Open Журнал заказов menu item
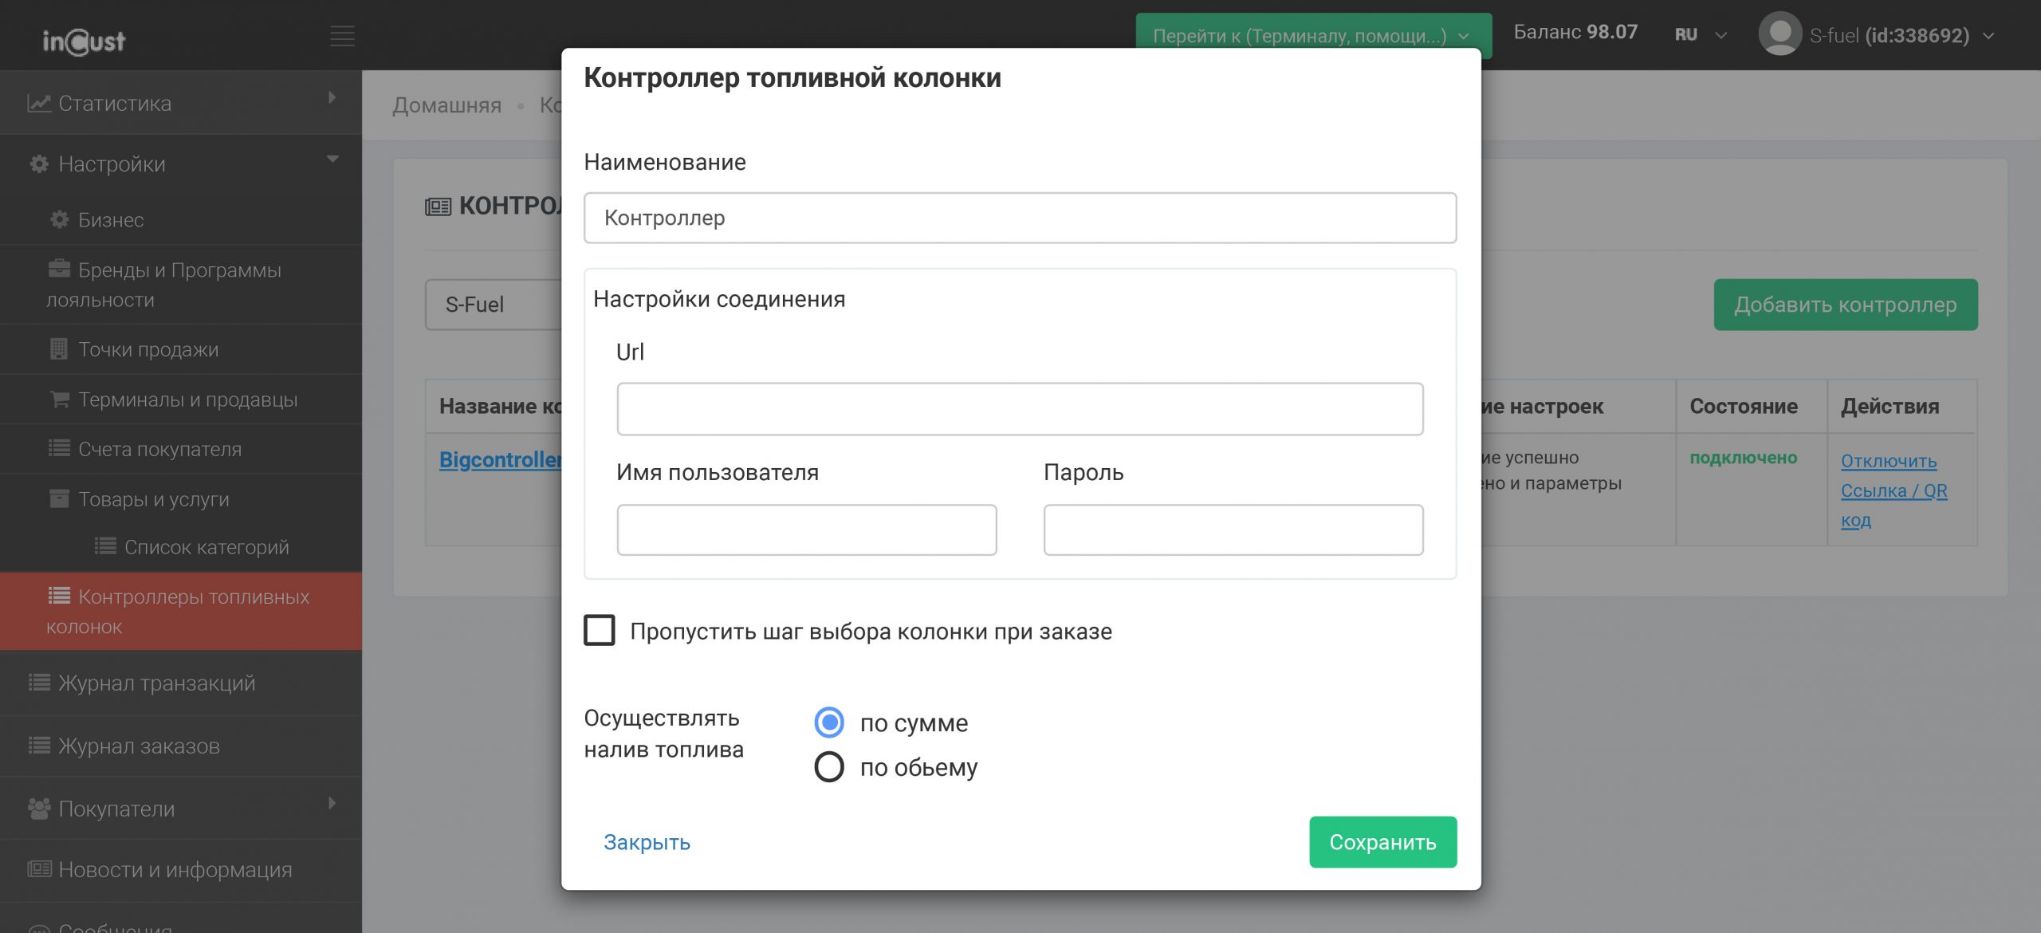 (x=139, y=746)
